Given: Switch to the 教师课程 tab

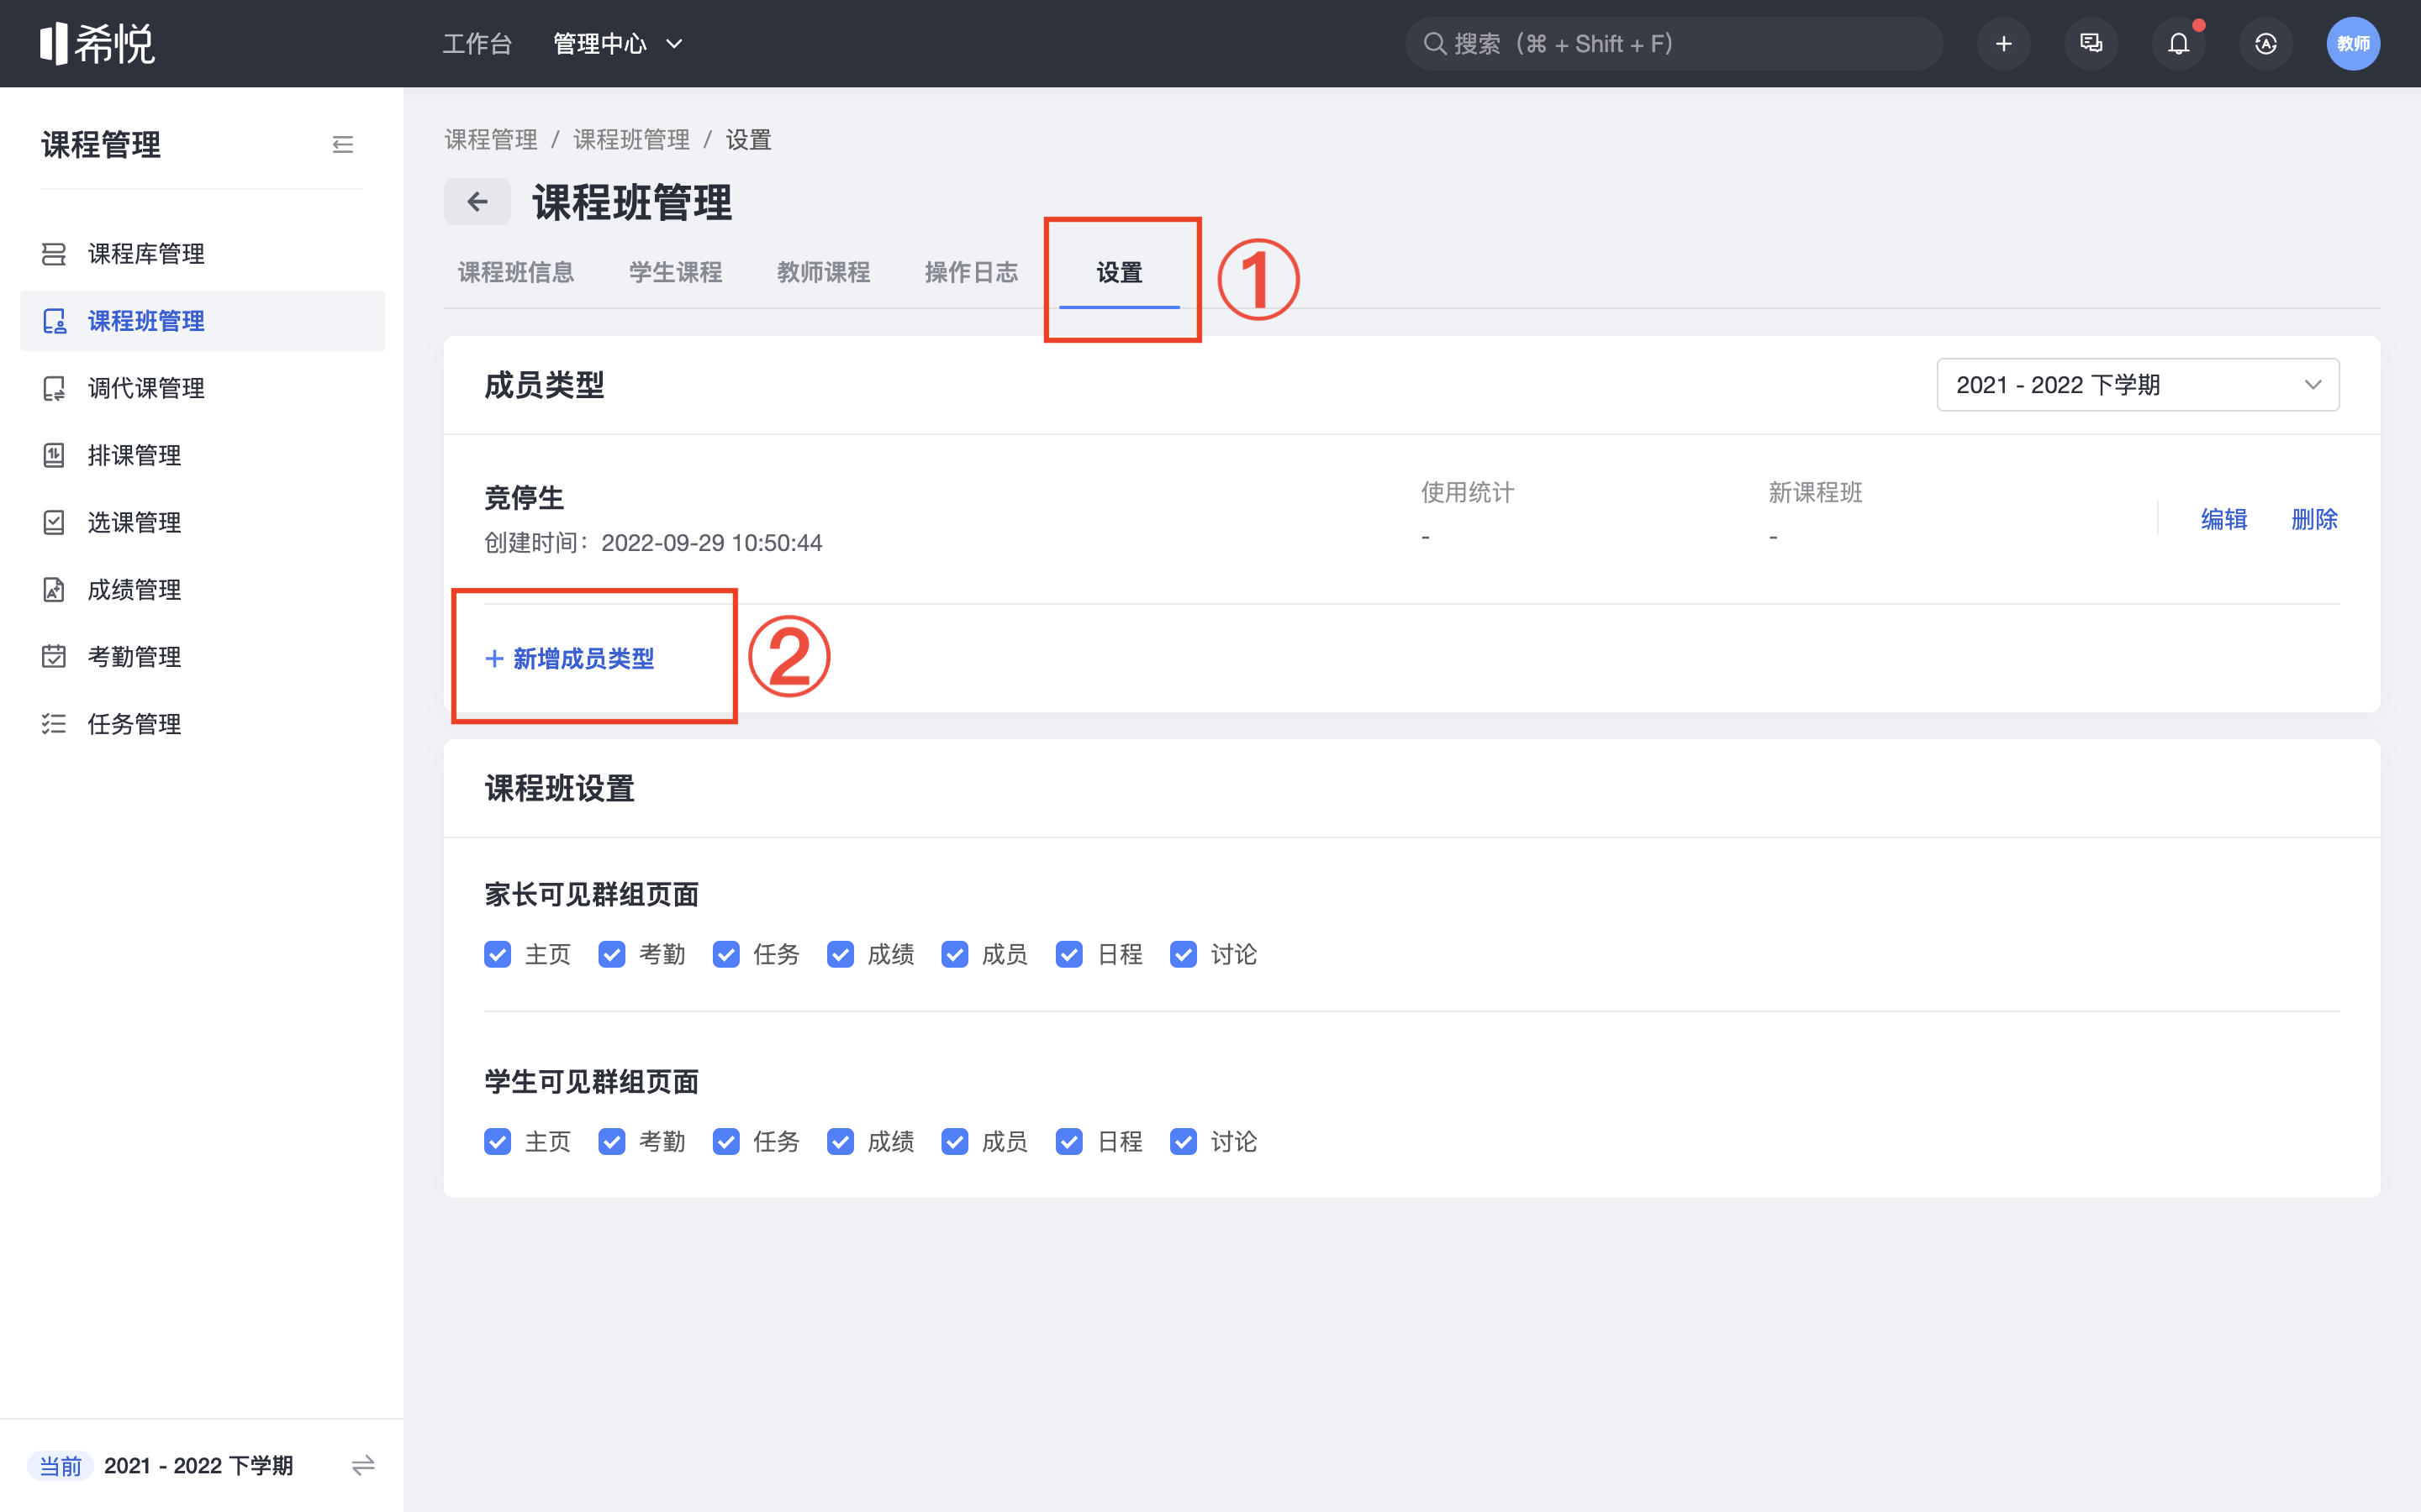Looking at the screenshot, I should (823, 272).
